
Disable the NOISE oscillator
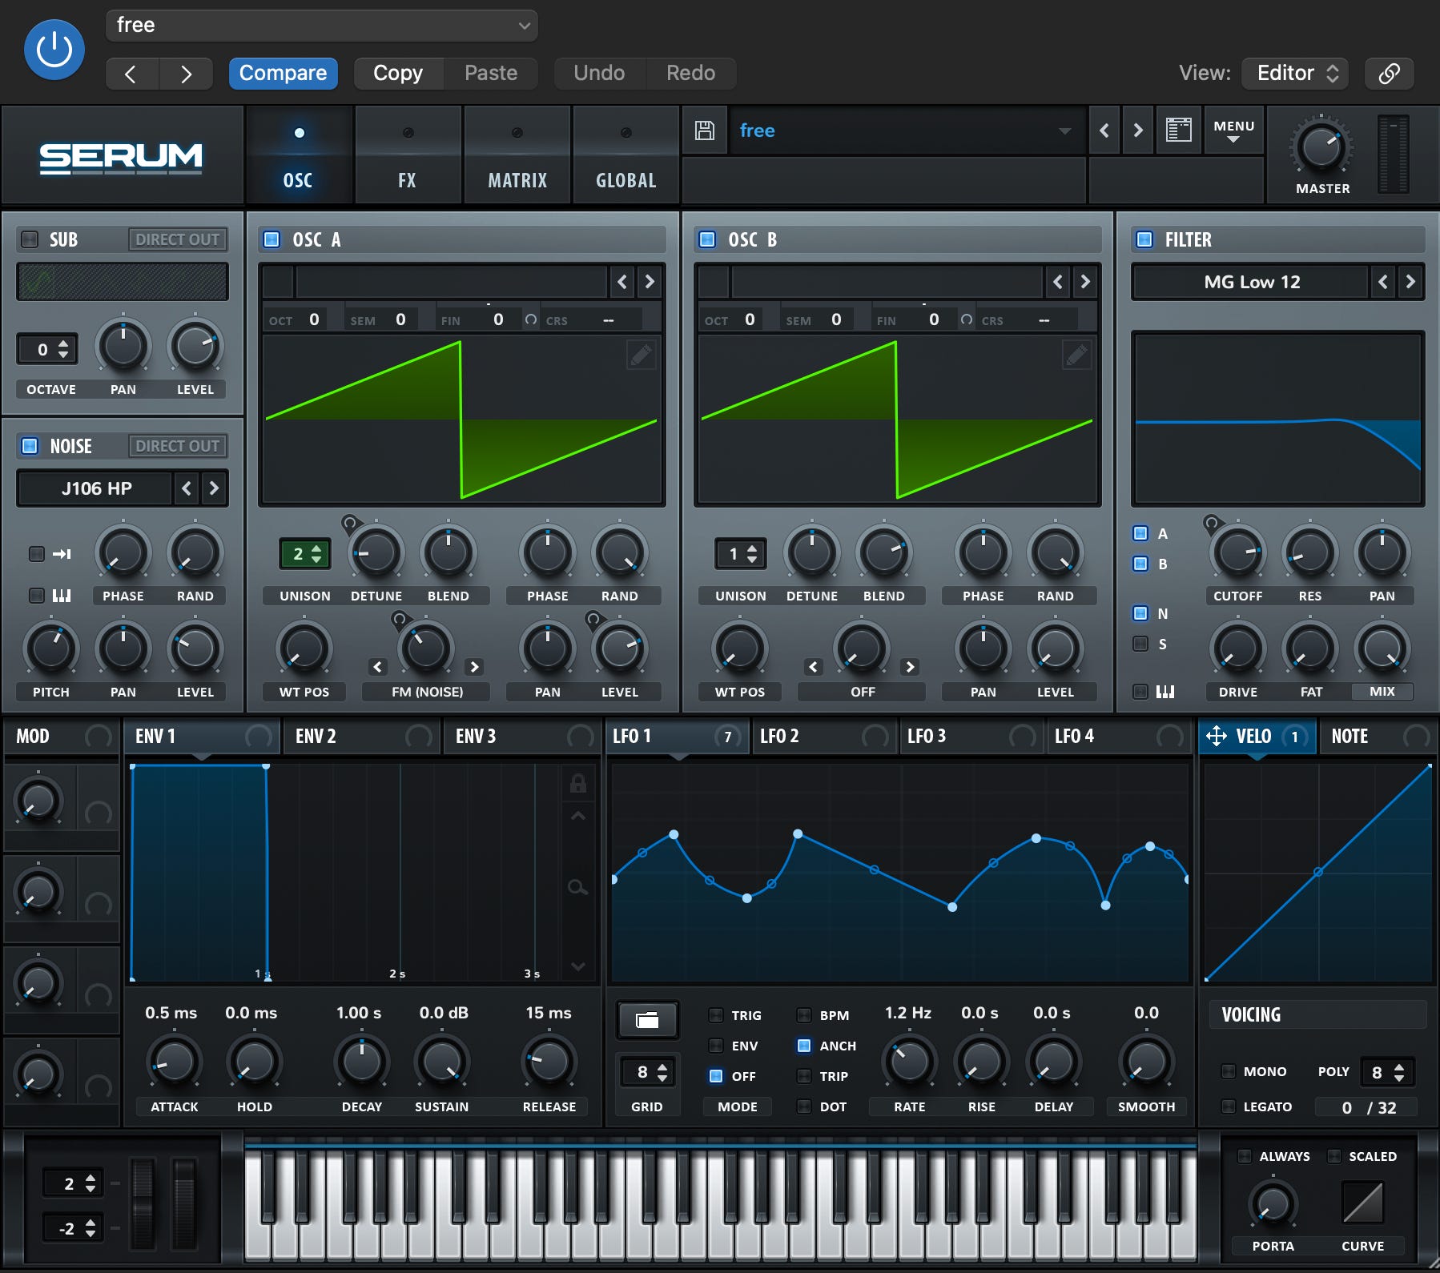(x=30, y=446)
